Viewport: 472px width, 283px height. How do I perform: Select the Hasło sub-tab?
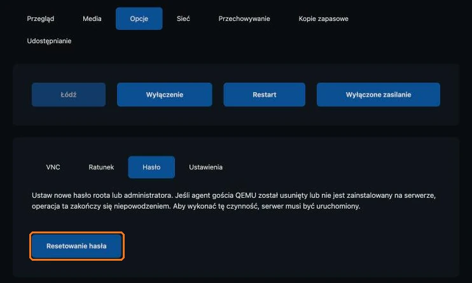click(151, 167)
